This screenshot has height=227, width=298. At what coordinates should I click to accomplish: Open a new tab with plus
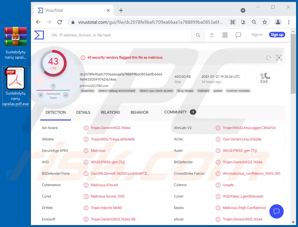121,11
